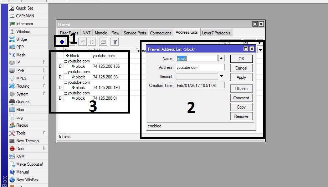Open the Name field dropdown arrow
Viewport: 328px width, 187px height.
click(221, 58)
